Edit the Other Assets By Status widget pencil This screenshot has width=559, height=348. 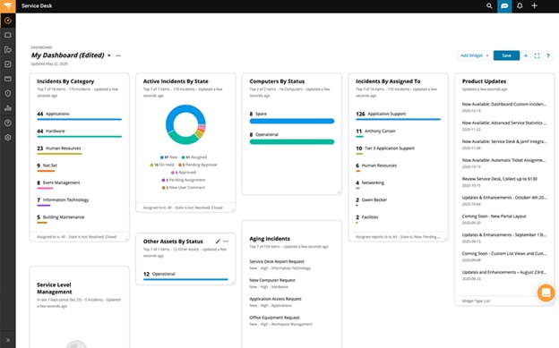point(218,242)
